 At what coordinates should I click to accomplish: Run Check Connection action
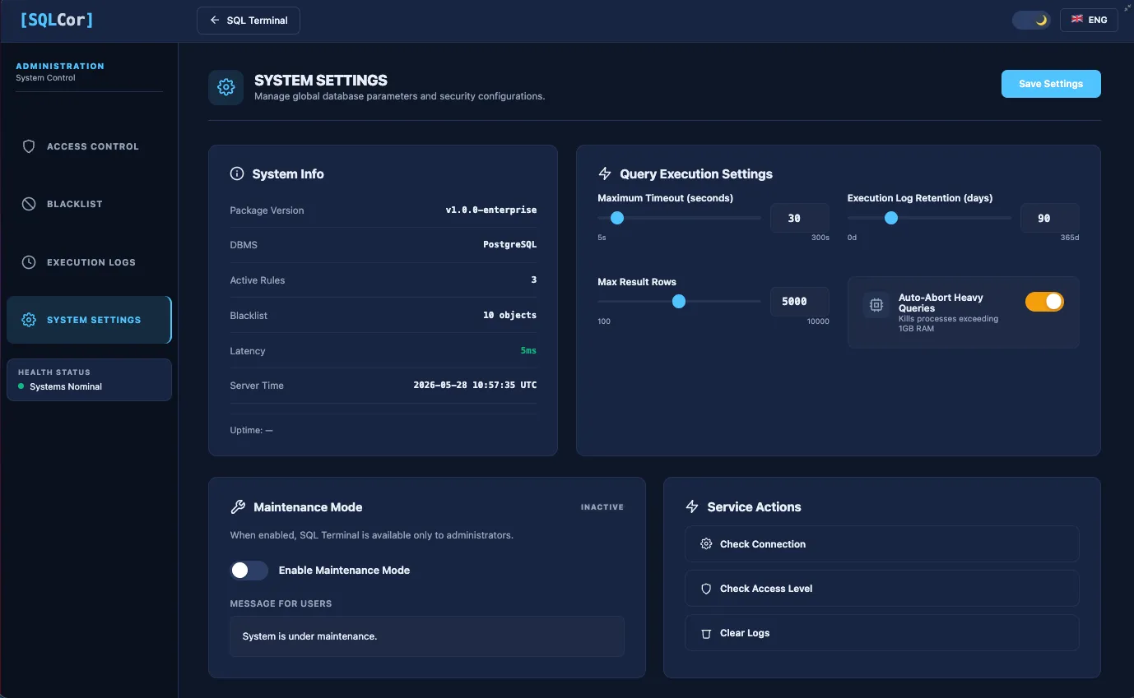[881, 544]
